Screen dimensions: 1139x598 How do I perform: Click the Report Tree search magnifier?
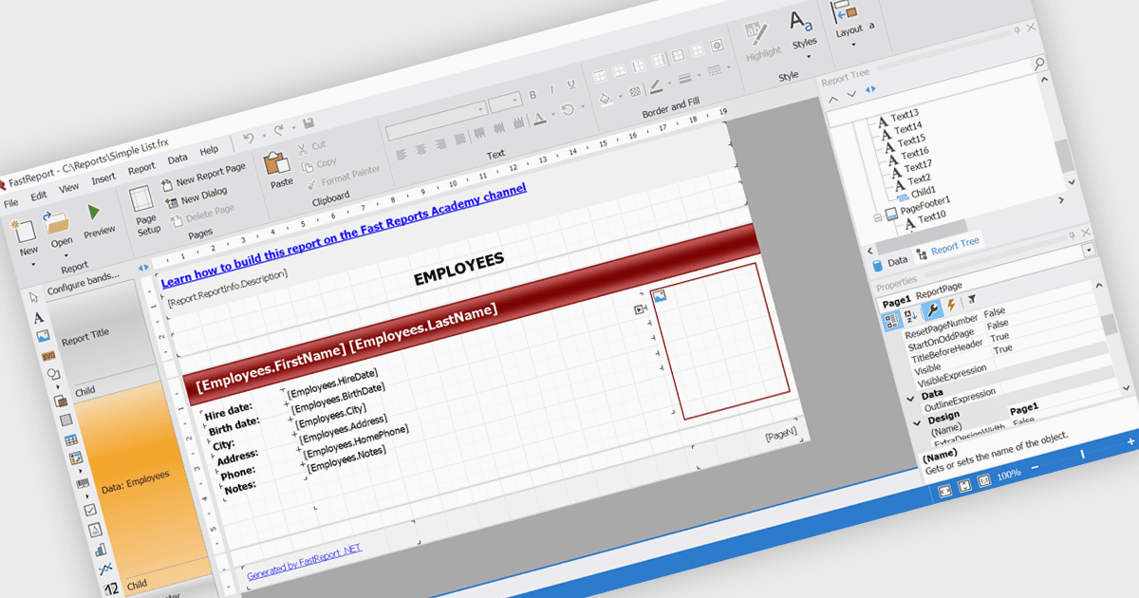coord(1039,63)
